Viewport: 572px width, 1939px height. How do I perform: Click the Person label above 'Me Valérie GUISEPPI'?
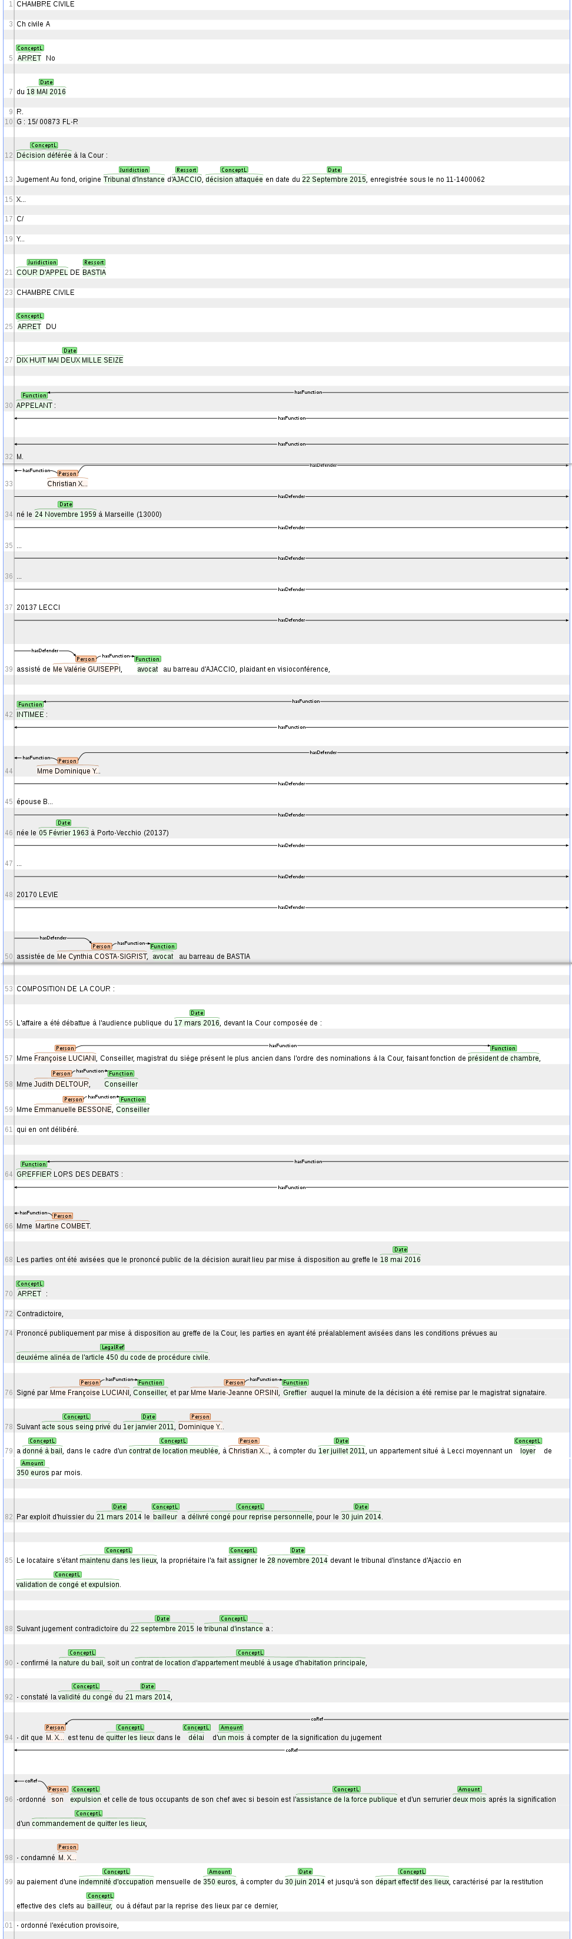tap(86, 659)
